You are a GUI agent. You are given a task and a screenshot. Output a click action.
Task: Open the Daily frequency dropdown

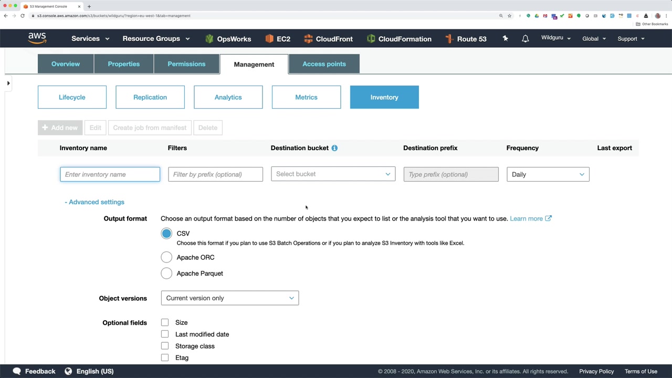point(548,174)
